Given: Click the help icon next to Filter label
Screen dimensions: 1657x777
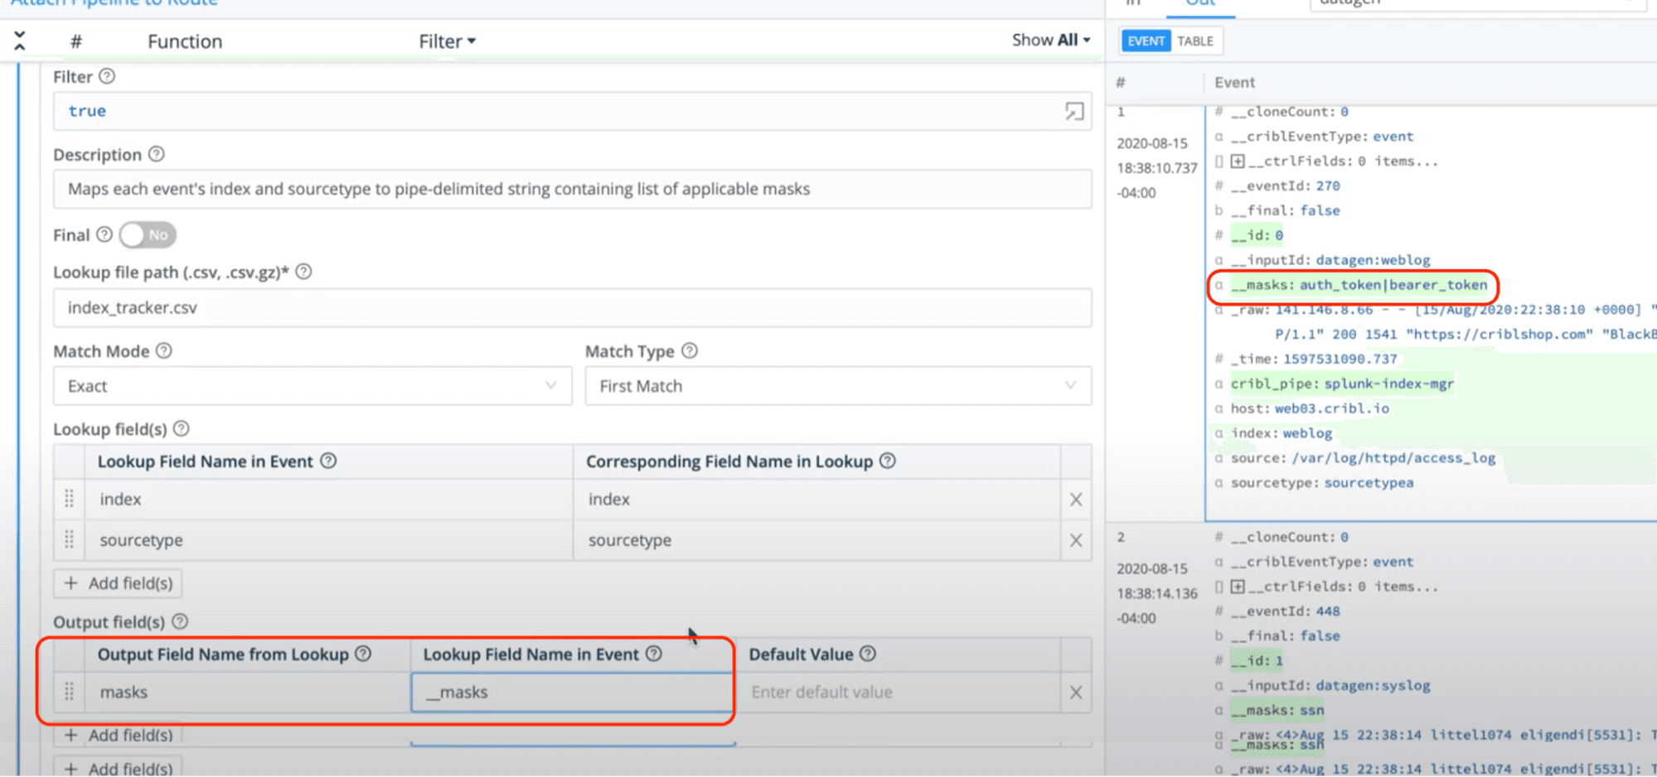Looking at the screenshot, I should (x=107, y=76).
